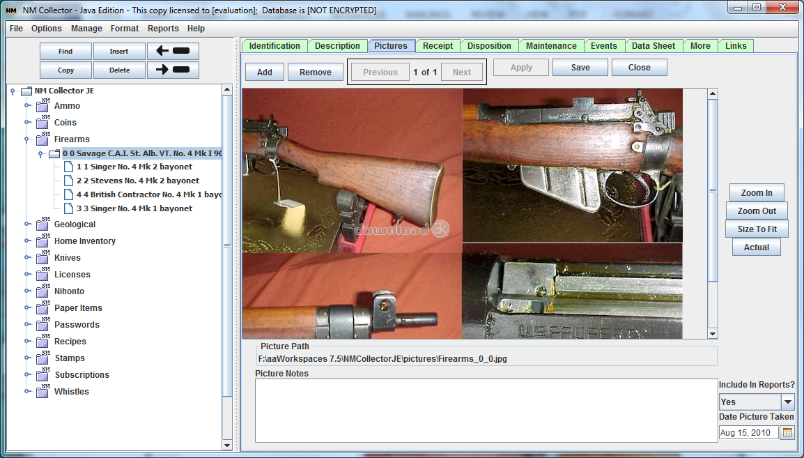Expand the Ammo tree node
The width and height of the screenshot is (804, 458).
pyautogui.click(x=28, y=106)
